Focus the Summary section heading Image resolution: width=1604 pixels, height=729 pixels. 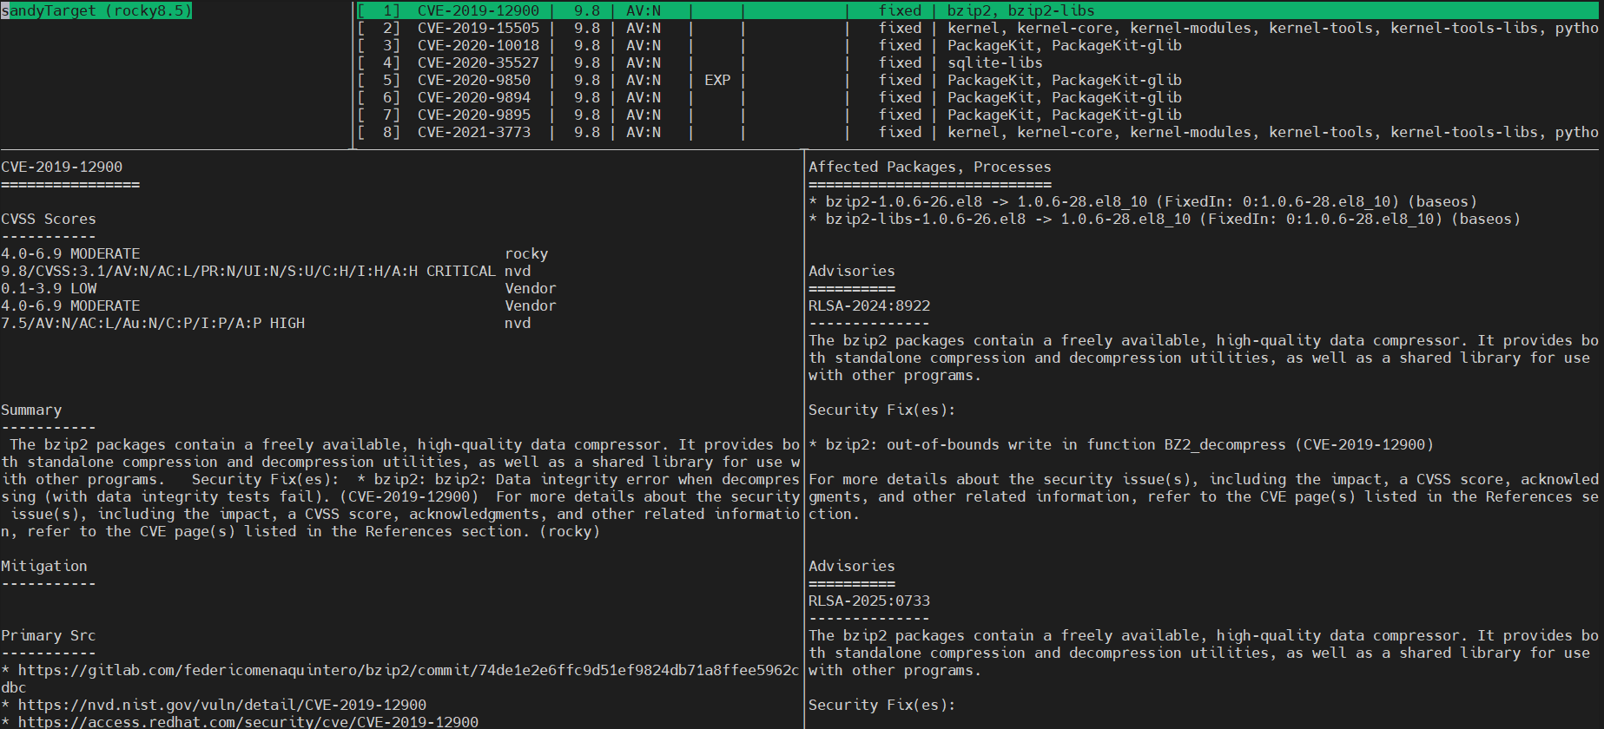tap(31, 410)
